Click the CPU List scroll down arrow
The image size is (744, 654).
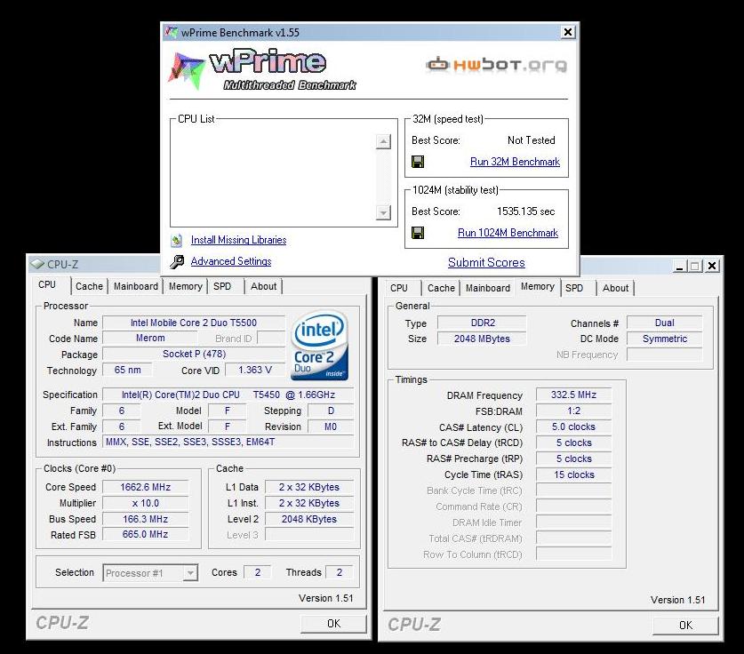(x=383, y=212)
